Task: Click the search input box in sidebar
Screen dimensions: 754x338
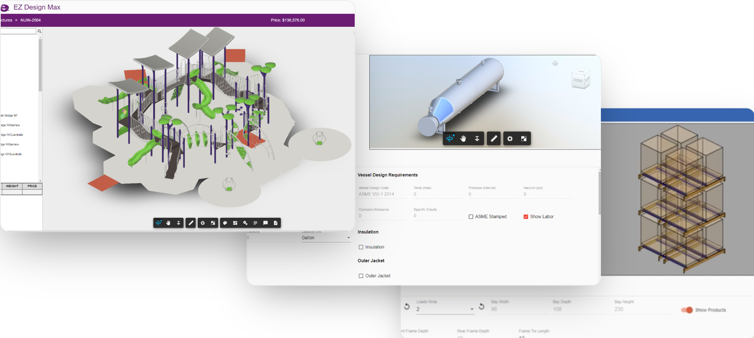Action: click(x=18, y=31)
